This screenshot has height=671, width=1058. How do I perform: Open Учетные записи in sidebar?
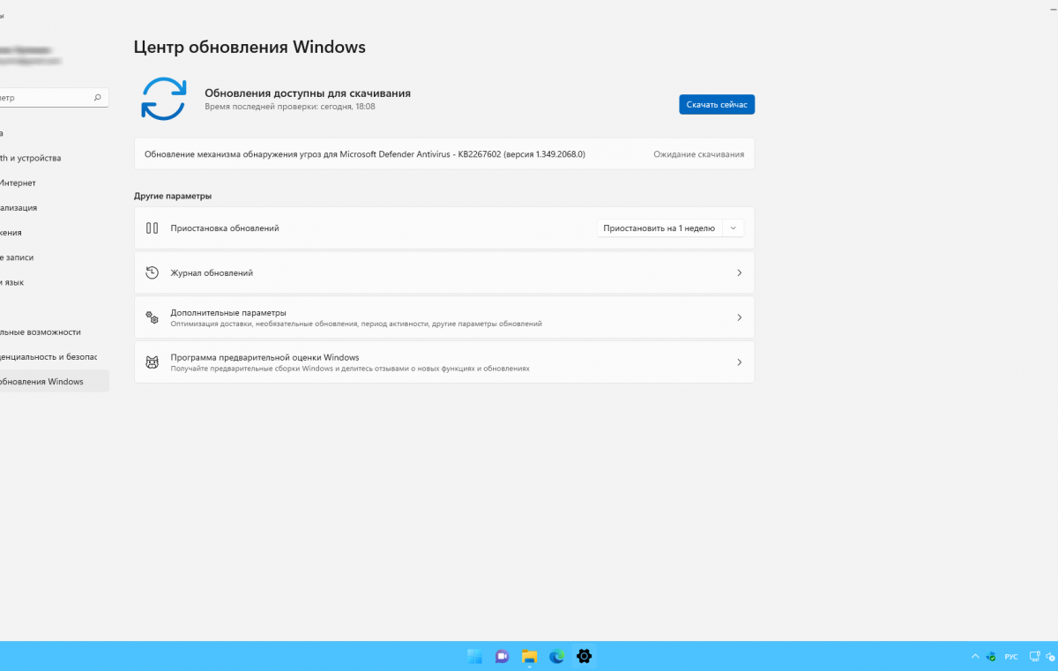[x=55, y=257]
